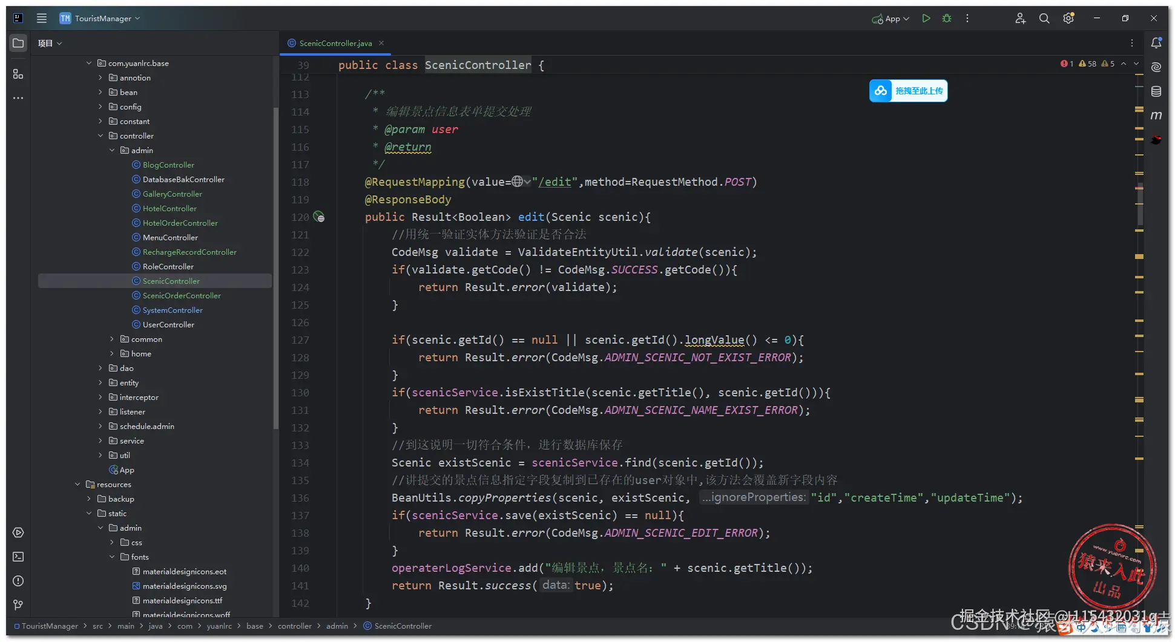This screenshot has width=1175, height=642.
Task: Click the gutter icon on line 120
Action: pyautogui.click(x=319, y=217)
